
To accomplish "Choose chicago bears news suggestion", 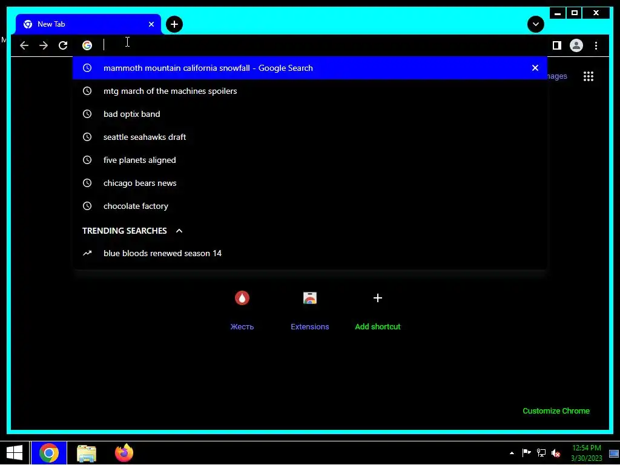I will pyautogui.click(x=310, y=183).
